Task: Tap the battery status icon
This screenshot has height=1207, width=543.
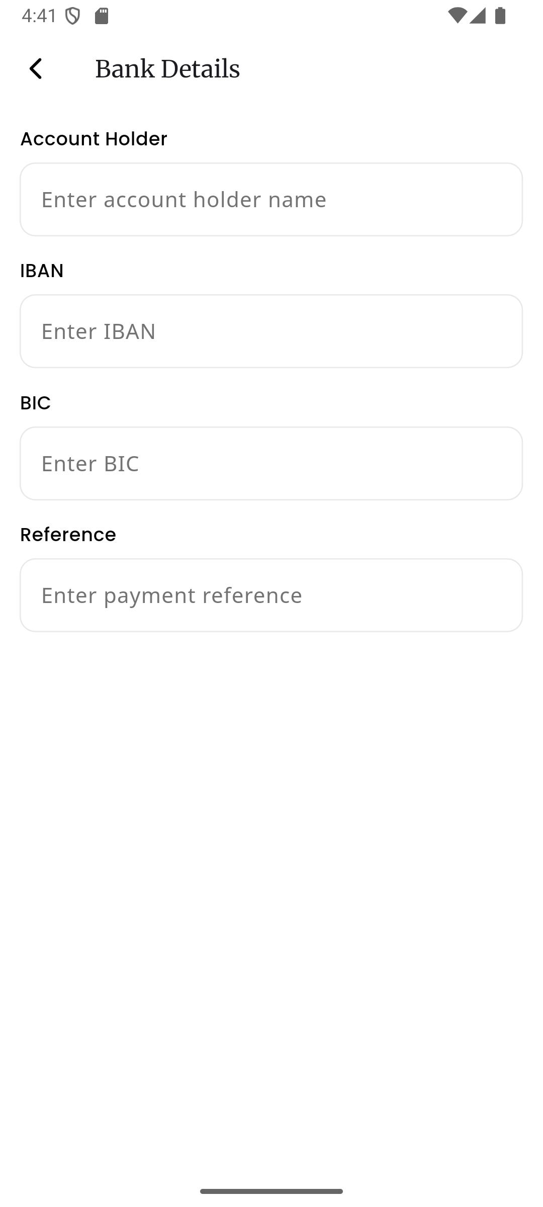Action: click(x=500, y=16)
